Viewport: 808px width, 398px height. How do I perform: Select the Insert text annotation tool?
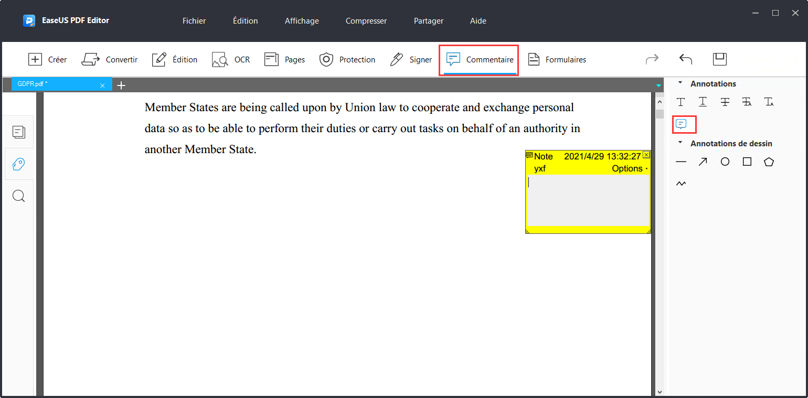pyautogui.click(x=769, y=102)
